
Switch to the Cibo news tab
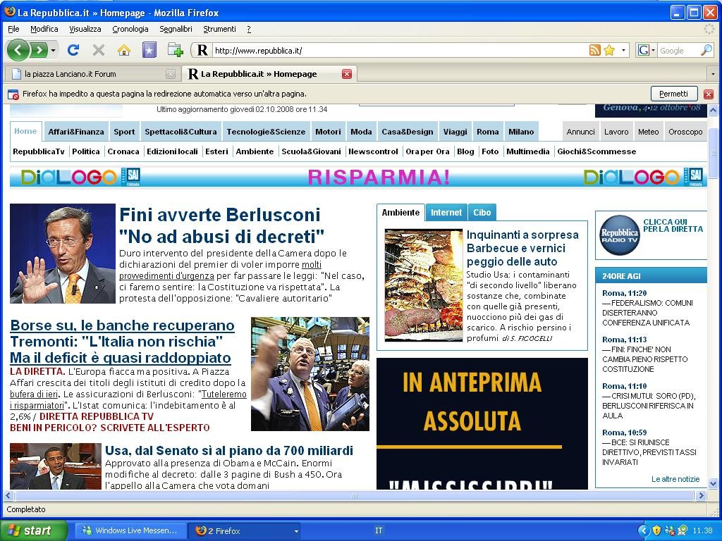pos(482,213)
